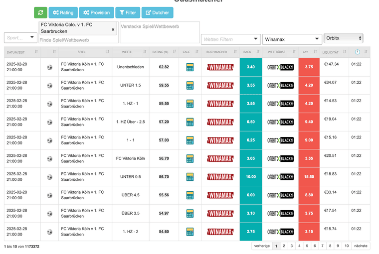Remove the FC Viktoria v Saarbrucken game tag
This screenshot has height=254, width=379.
click(x=113, y=29)
